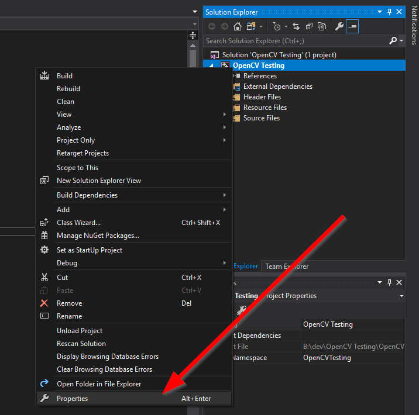Click the Open Folder arrow icon
The image size is (419, 415).
(x=44, y=383)
